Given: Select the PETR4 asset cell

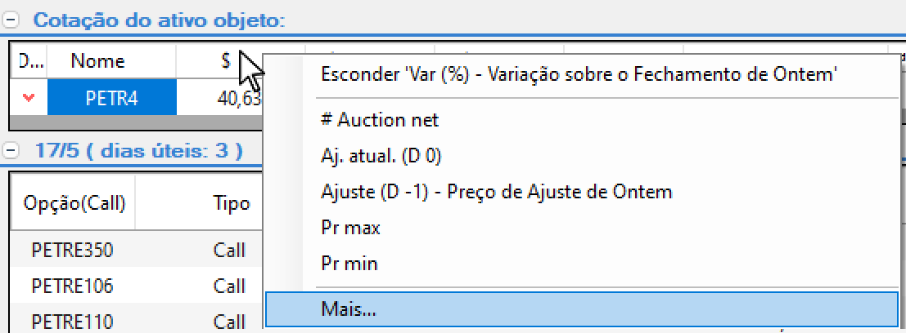Looking at the screenshot, I should (x=111, y=99).
